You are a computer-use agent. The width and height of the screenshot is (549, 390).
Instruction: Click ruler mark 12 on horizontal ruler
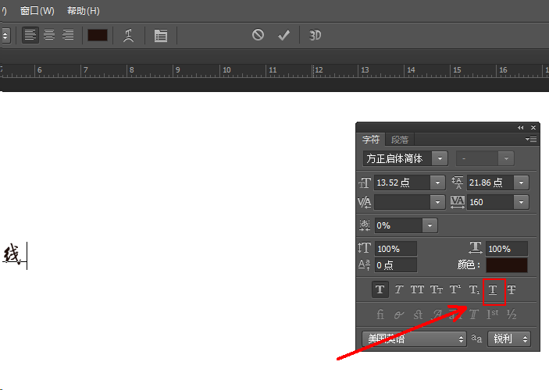point(319,70)
